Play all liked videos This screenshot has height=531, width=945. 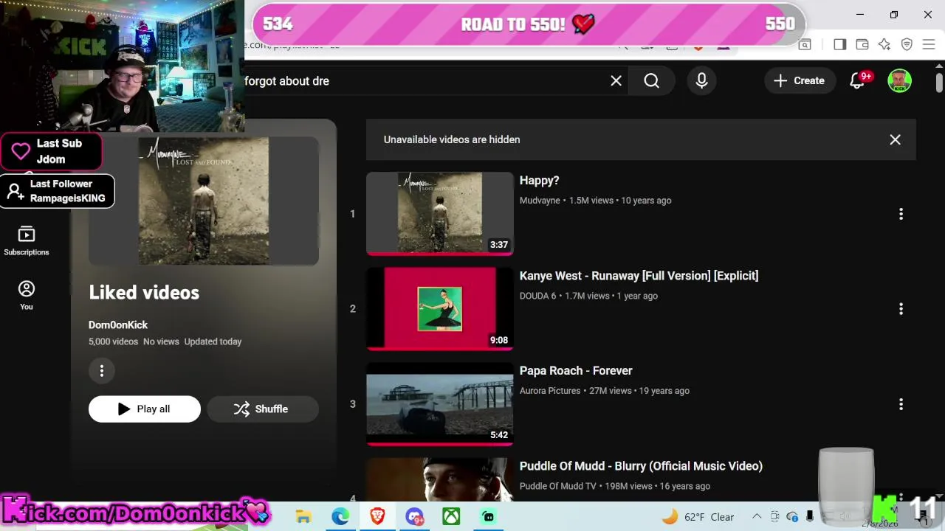(x=145, y=409)
